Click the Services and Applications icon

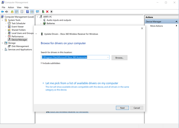6,50
